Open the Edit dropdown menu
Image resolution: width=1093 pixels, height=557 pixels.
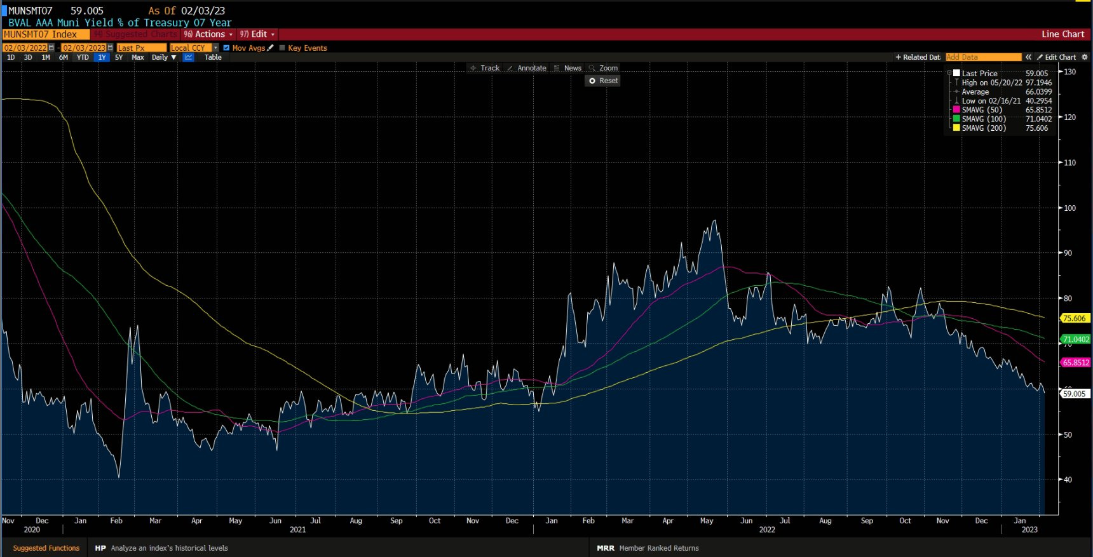[257, 34]
